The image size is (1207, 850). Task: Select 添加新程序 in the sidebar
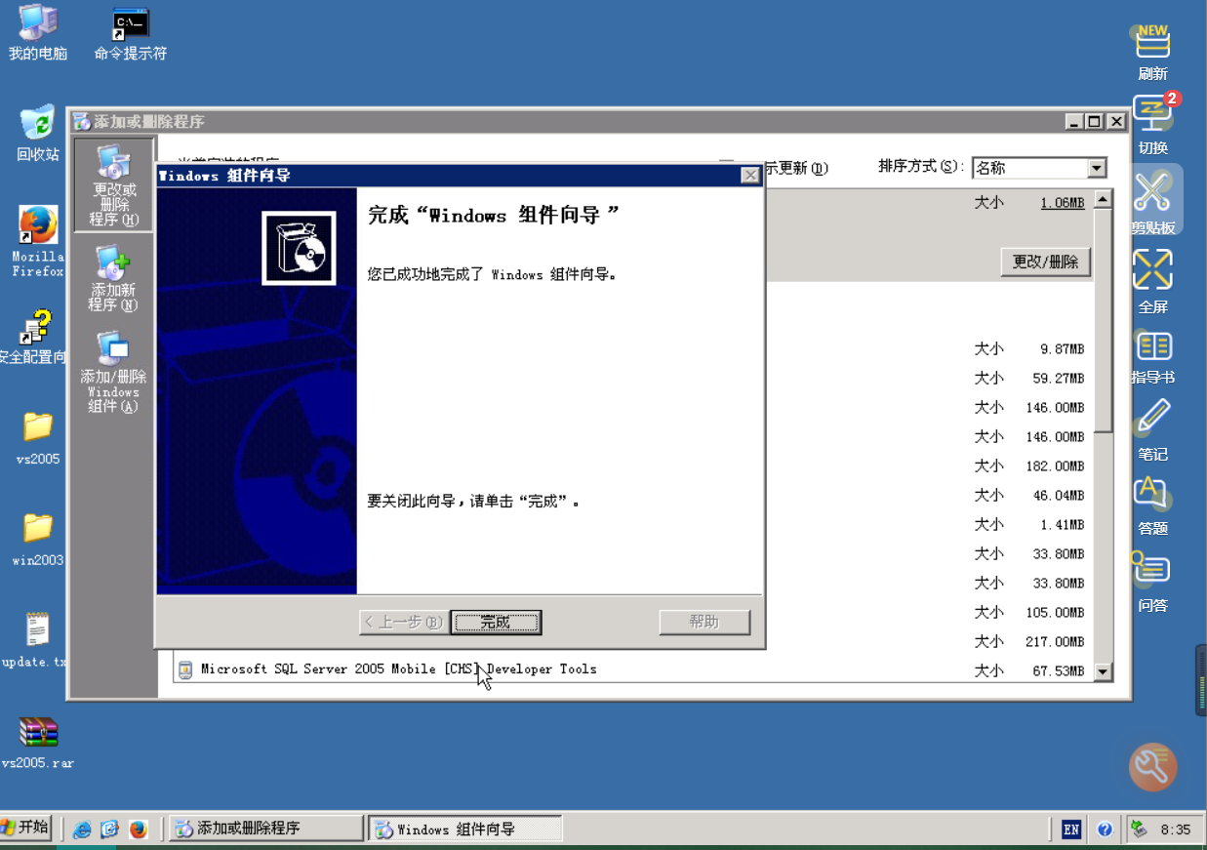114,279
